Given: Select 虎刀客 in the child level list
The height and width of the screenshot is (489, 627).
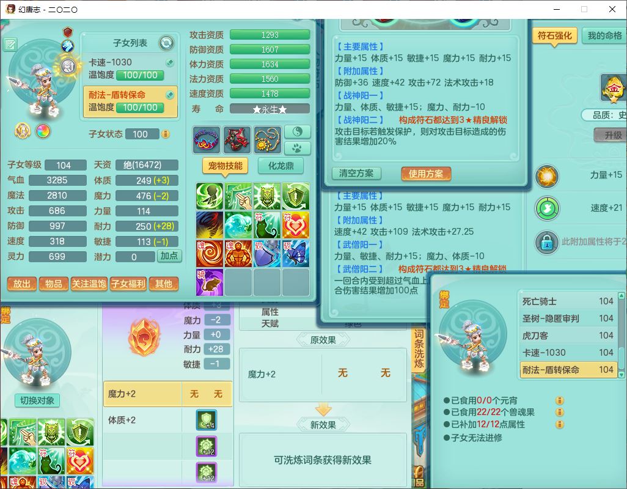Looking at the screenshot, I should point(568,336).
